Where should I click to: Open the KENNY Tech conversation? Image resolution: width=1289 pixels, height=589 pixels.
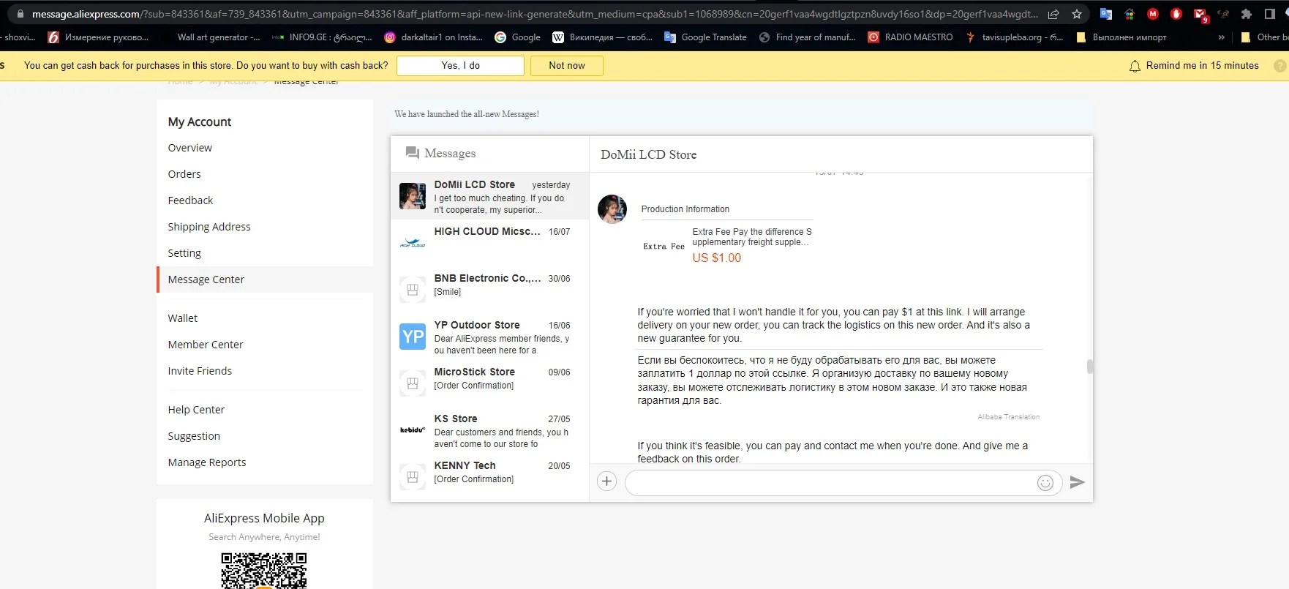tap(490, 477)
